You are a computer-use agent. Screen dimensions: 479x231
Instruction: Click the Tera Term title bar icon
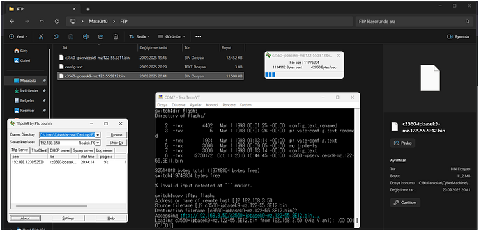pos(160,97)
